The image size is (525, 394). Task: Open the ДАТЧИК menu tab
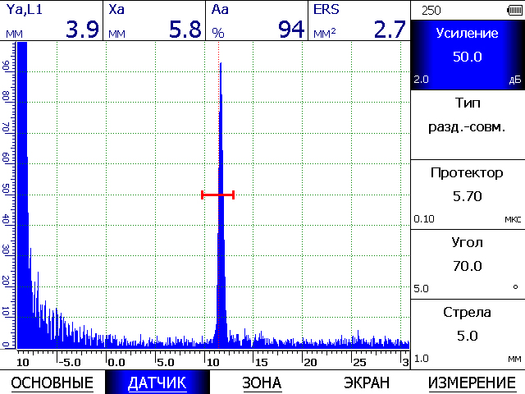(157, 383)
